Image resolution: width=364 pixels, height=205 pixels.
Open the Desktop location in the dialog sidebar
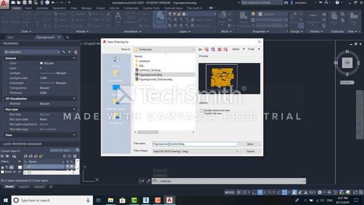click(x=116, y=90)
